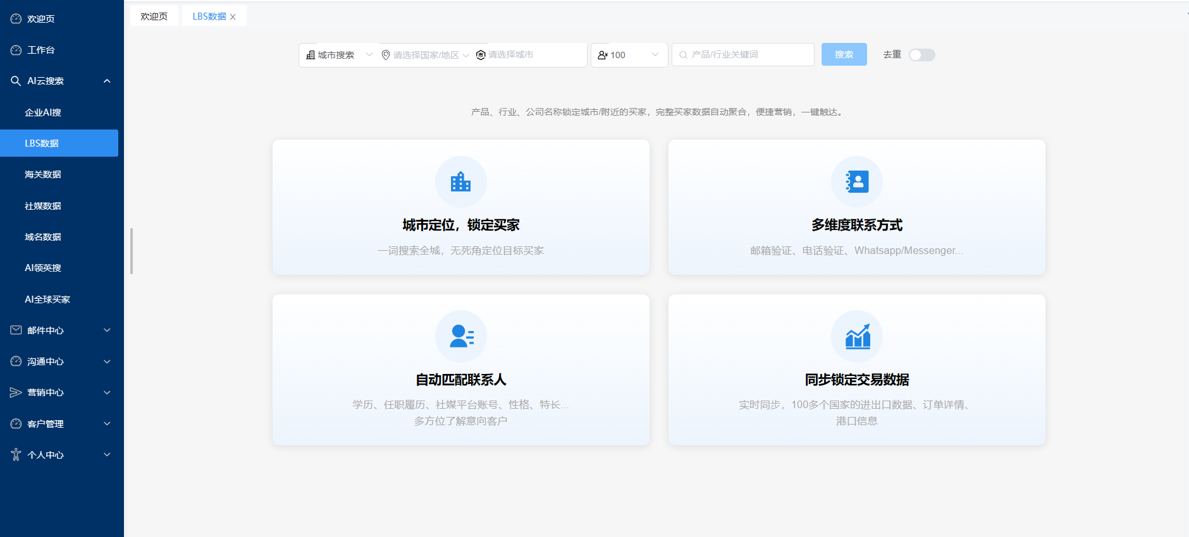The image size is (1189, 537).
Task: Click the magnifier icon beside AI云搜索
Action: click(16, 81)
